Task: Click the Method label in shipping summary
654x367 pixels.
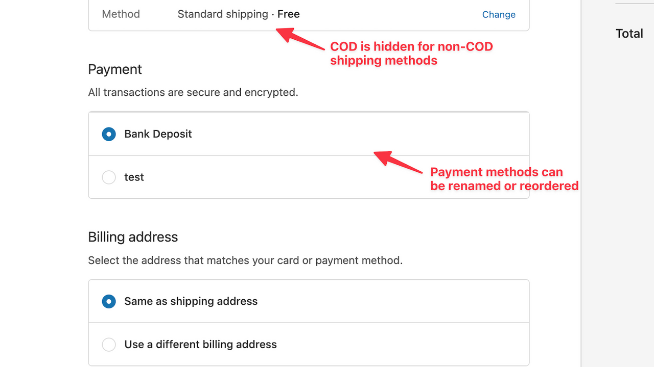Action: (121, 14)
